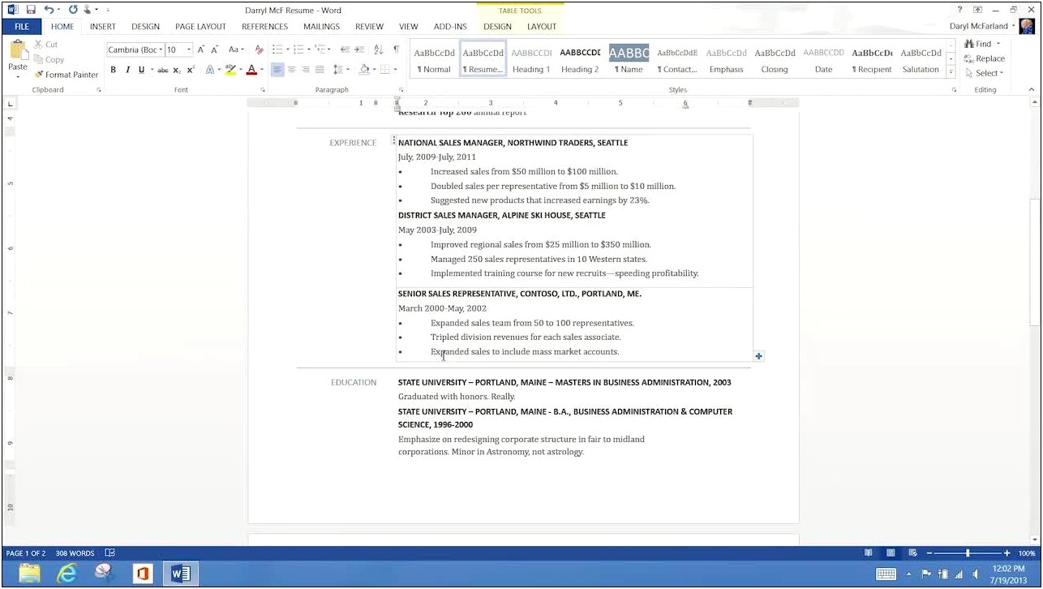Click the proofing icon in status bar
The image size is (1043, 589).
pos(109,553)
